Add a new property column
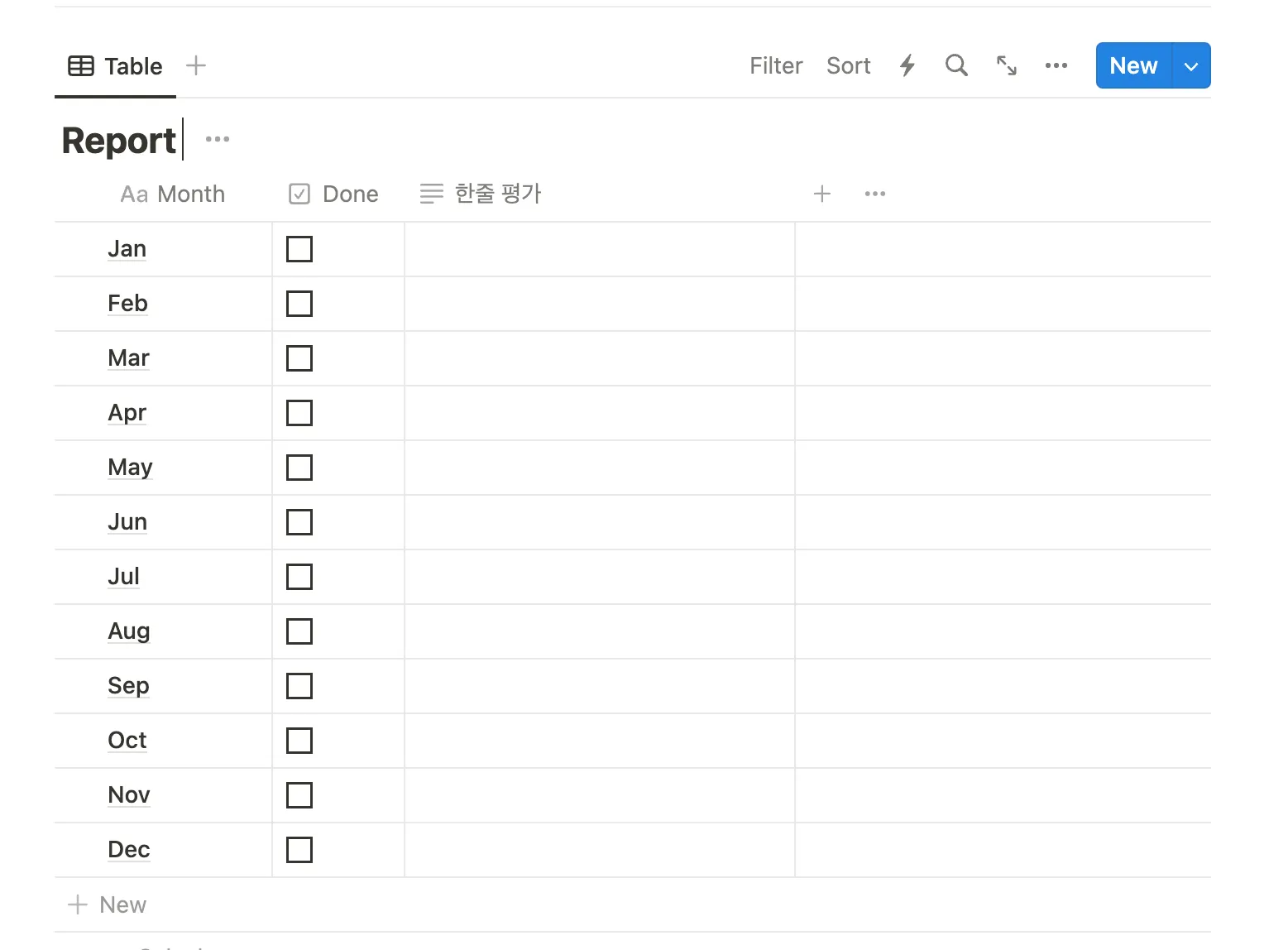 click(x=821, y=194)
